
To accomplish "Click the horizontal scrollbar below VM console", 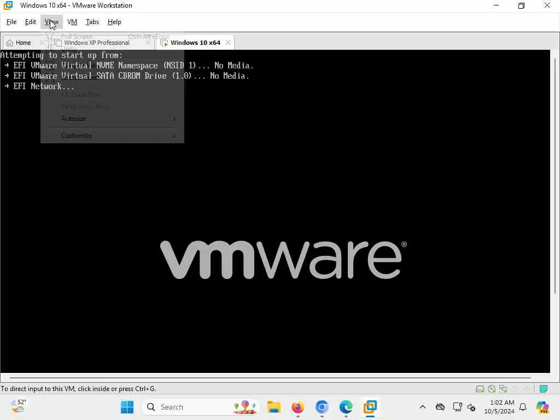I will click(x=270, y=377).
